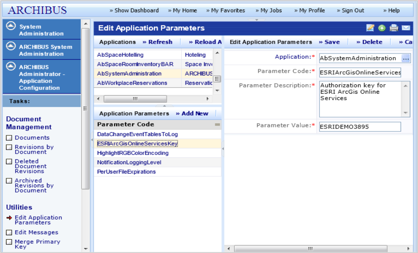Check the box beside Revisions by Document

(x=9, y=147)
